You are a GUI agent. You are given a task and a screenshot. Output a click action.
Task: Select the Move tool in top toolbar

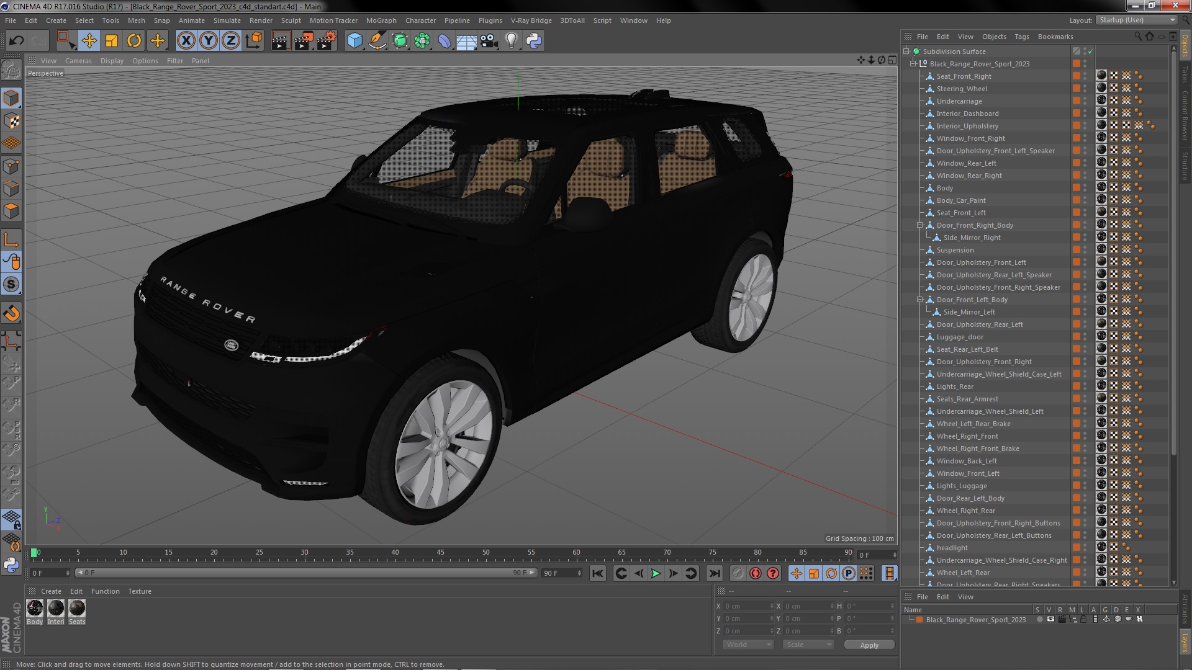click(89, 41)
